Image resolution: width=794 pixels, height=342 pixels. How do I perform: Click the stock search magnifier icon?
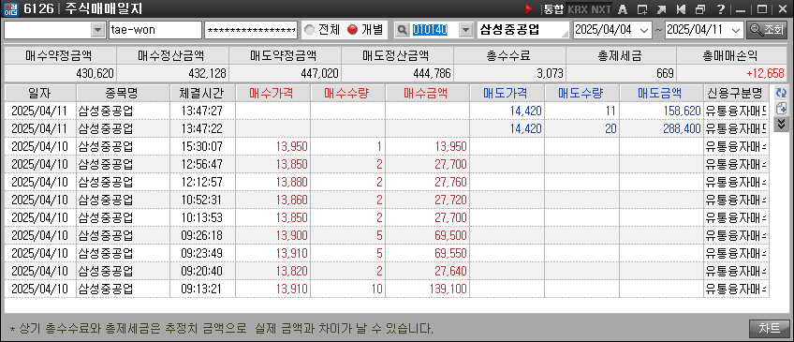click(403, 30)
